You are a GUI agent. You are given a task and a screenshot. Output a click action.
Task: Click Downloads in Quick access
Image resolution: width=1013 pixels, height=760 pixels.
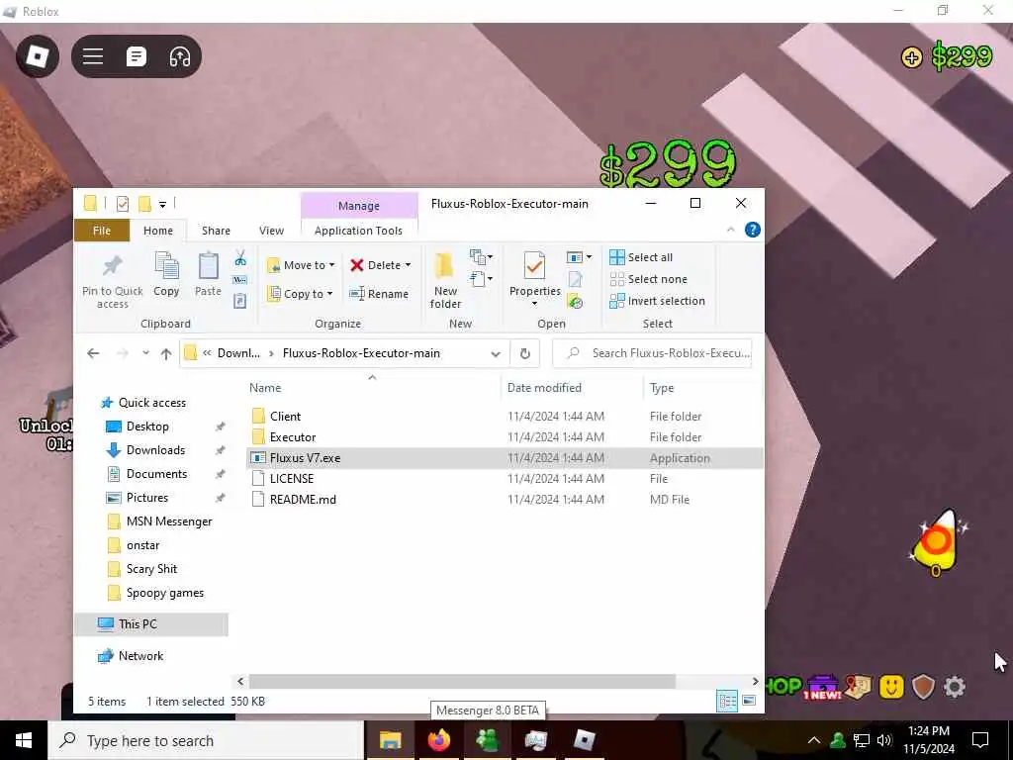(x=155, y=450)
